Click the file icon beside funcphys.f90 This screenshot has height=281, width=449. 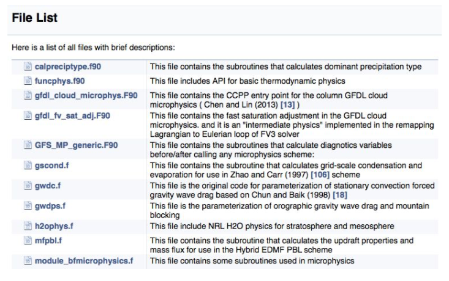(28, 81)
